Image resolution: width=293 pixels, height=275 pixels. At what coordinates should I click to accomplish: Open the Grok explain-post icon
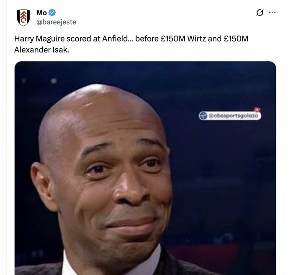click(260, 13)
